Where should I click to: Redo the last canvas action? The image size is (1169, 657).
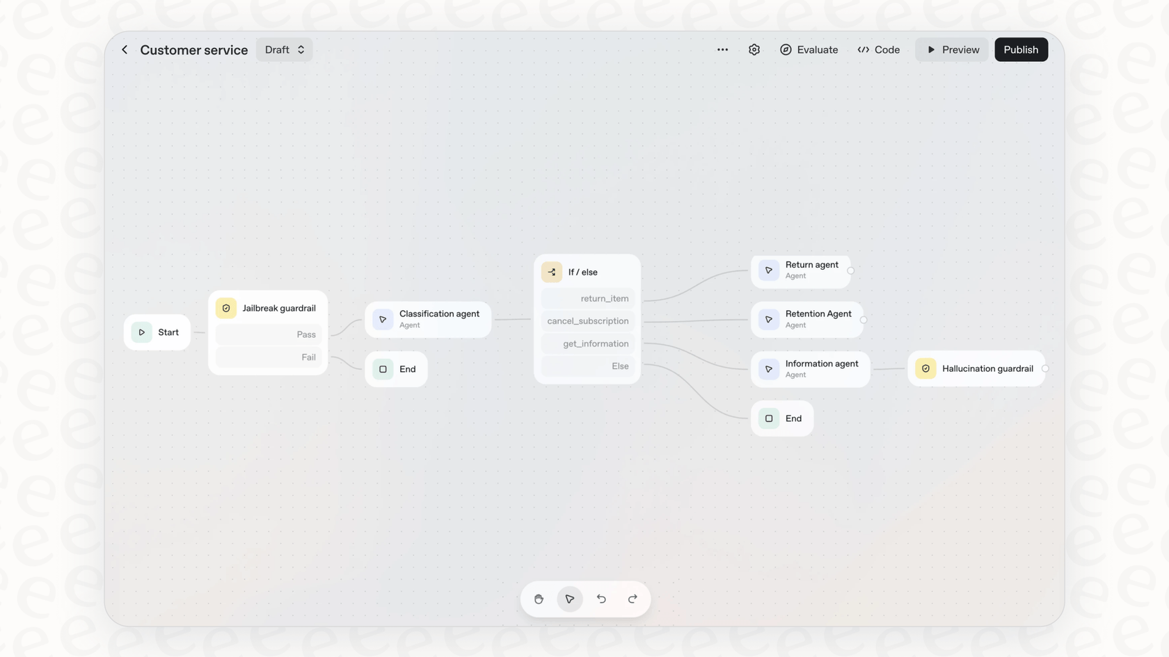(x=632, y=599)
